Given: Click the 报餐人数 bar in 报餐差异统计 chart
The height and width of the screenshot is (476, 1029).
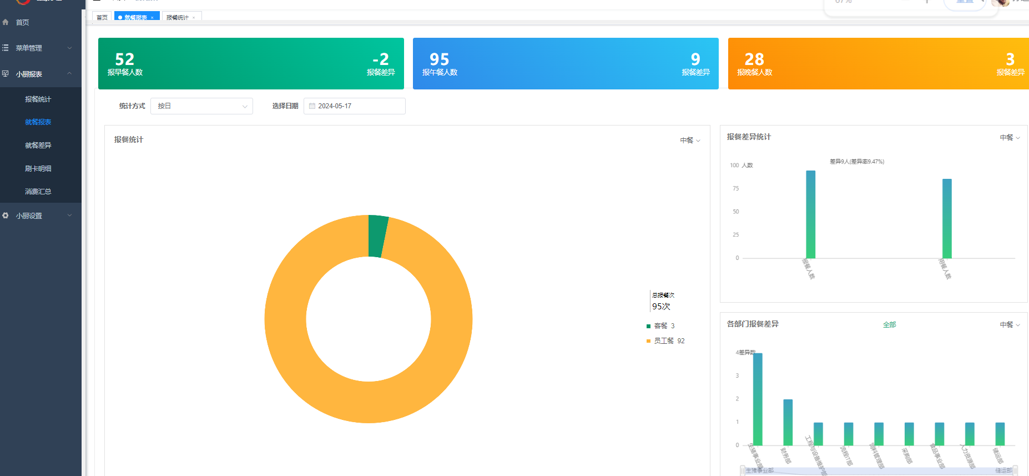Looking at the screenshot, I should tap(811, 214).
